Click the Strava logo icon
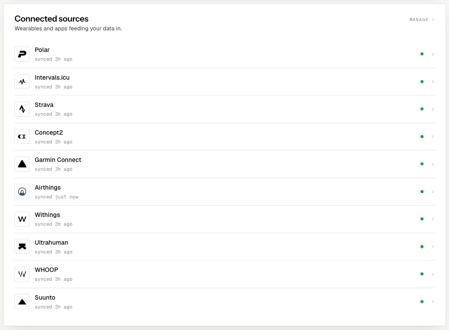449x330 pixels. (x=22, y=109)
